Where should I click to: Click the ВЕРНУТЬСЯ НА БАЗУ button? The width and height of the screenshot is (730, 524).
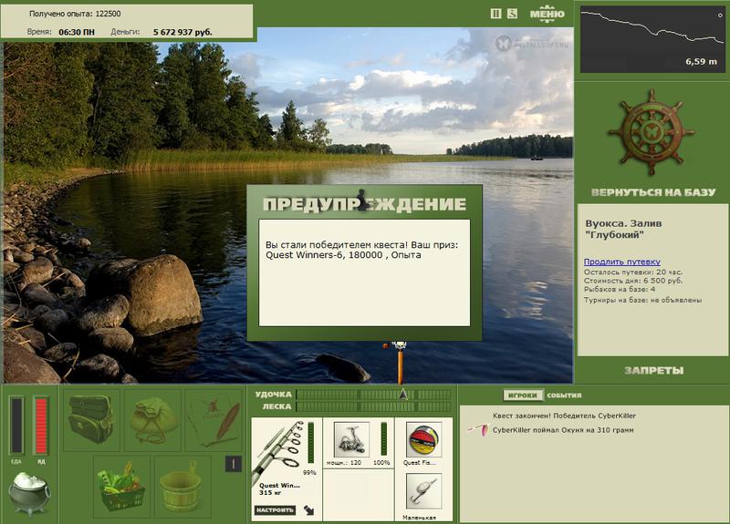click(653, 192)
